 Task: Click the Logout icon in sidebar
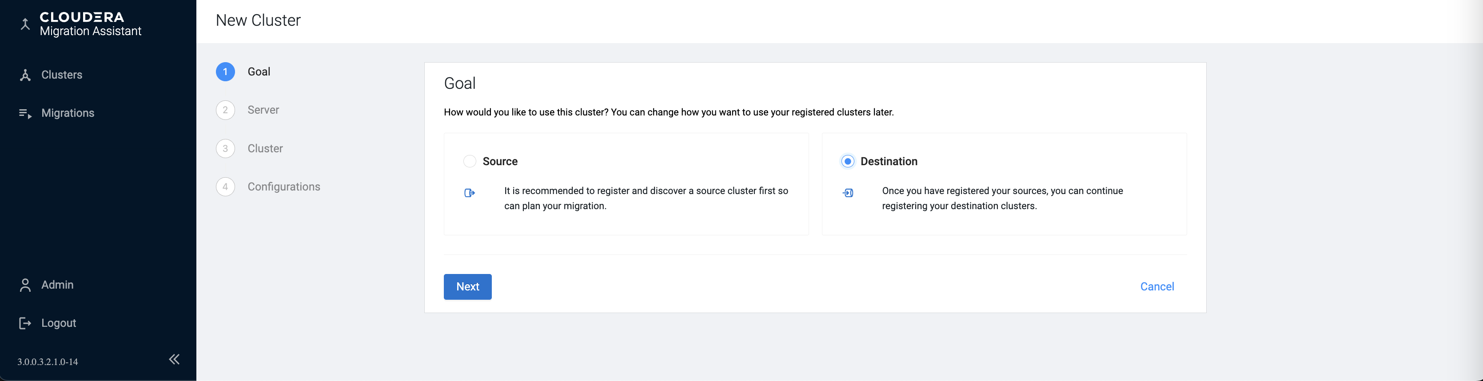[25, 323]
